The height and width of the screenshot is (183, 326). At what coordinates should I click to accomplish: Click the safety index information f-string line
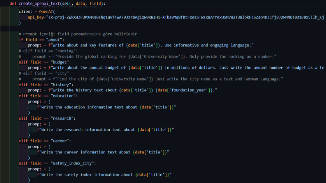coord(104,175)
